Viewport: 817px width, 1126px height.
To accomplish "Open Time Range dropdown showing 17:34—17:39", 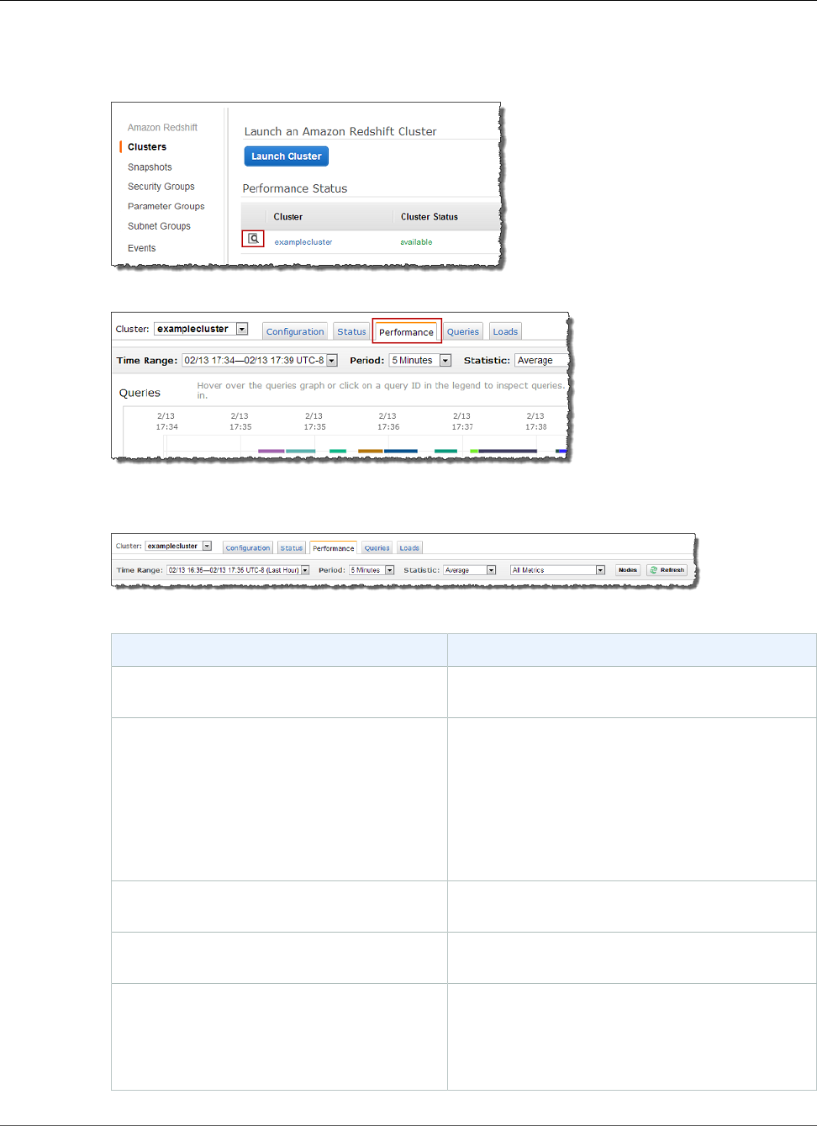I will coord(260,360).
